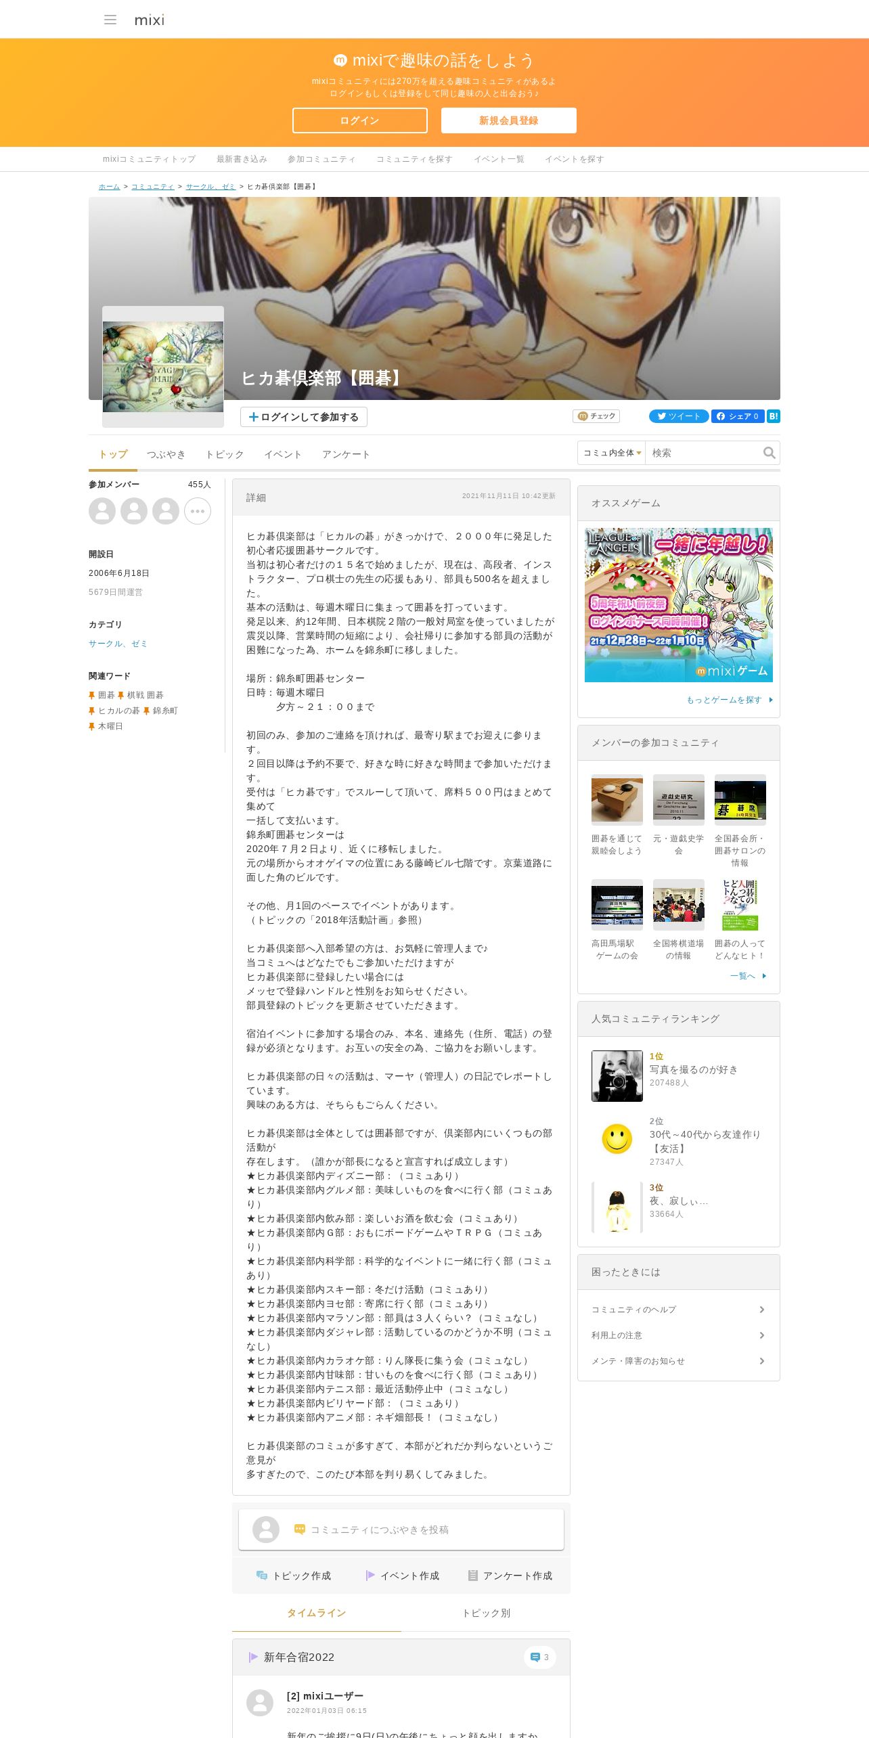
Task: Open イベントを探す nav item
Action: pos(575,159)
